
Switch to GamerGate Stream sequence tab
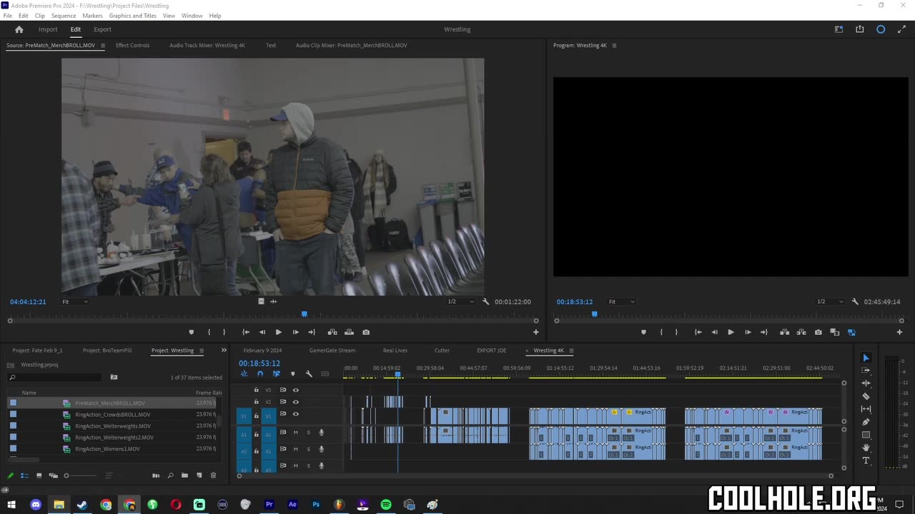pos(332,351)
